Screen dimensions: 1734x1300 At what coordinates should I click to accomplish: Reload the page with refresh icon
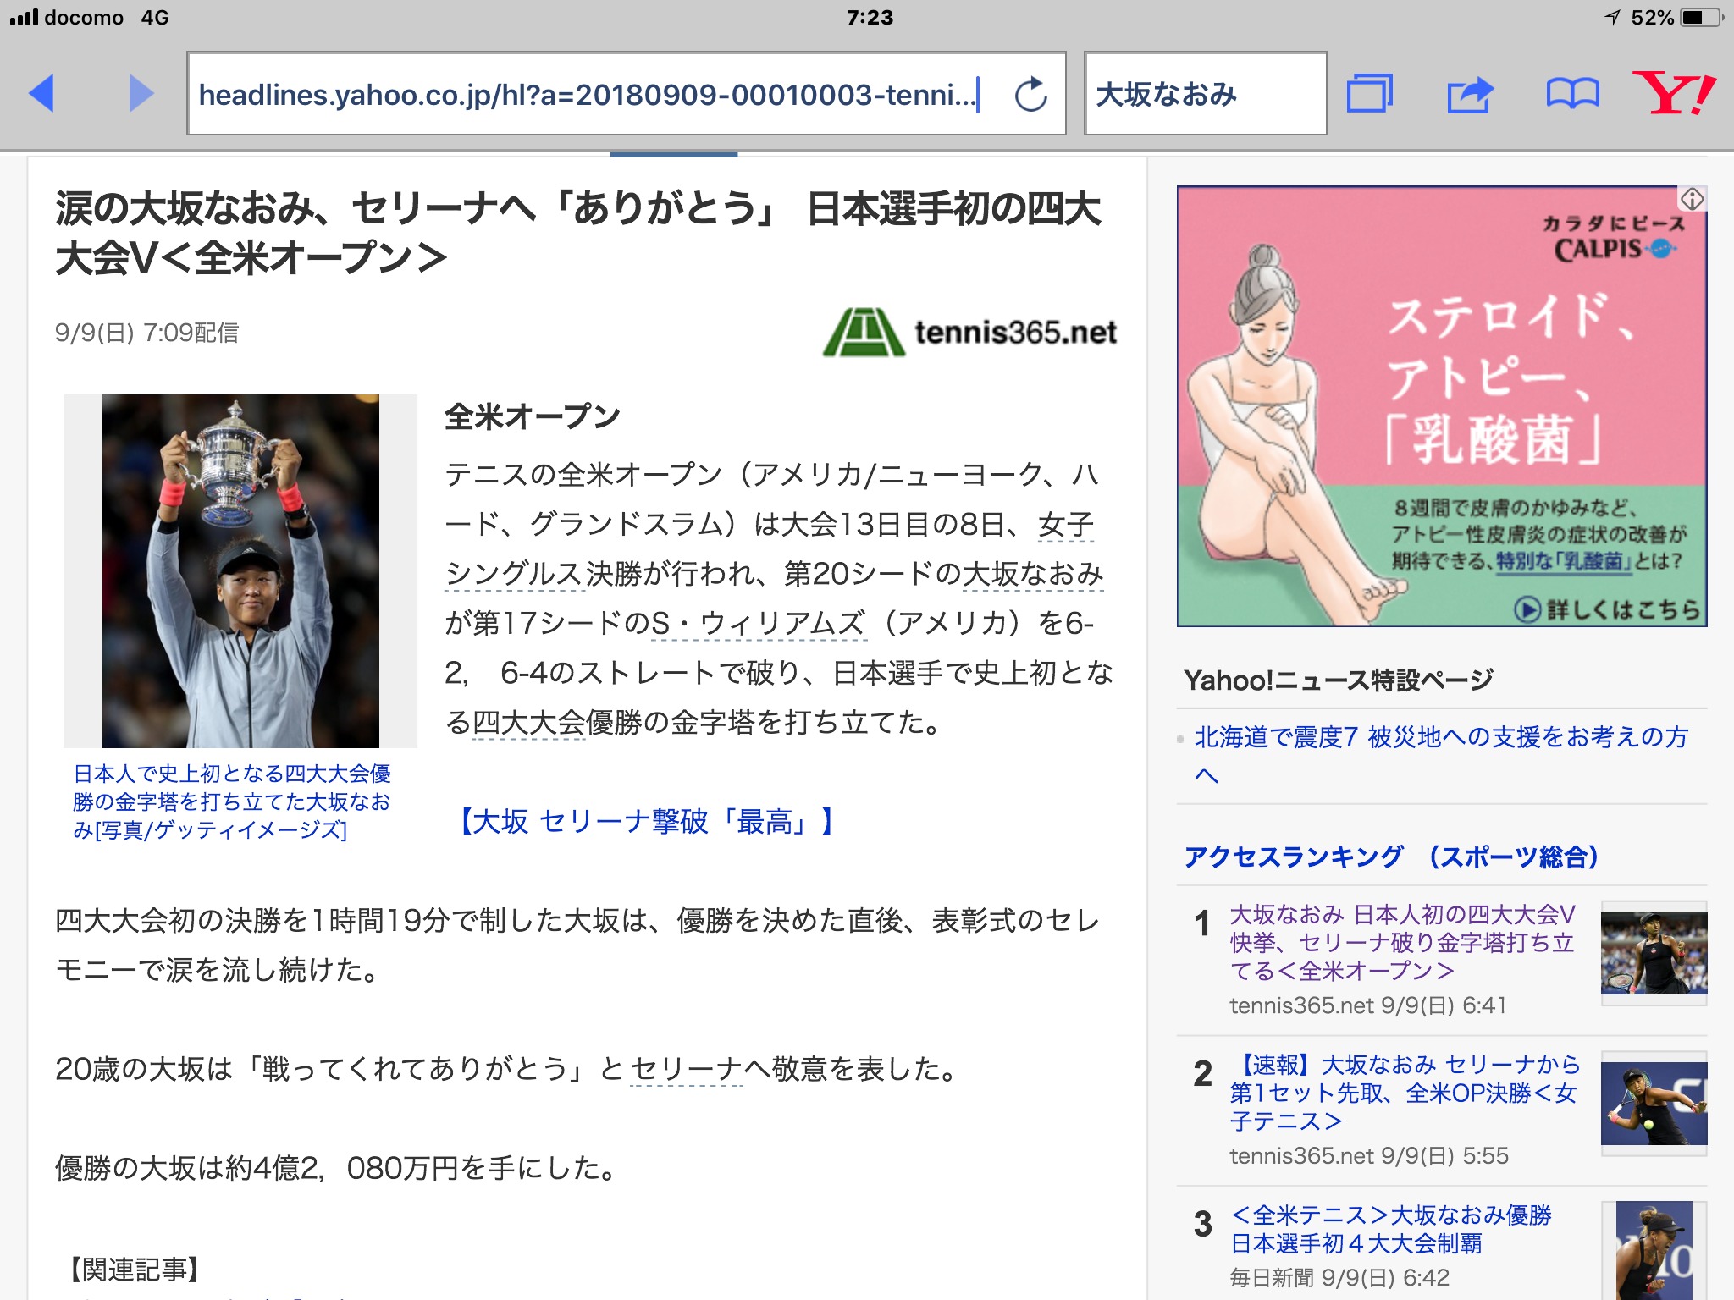pos(1030,95)
